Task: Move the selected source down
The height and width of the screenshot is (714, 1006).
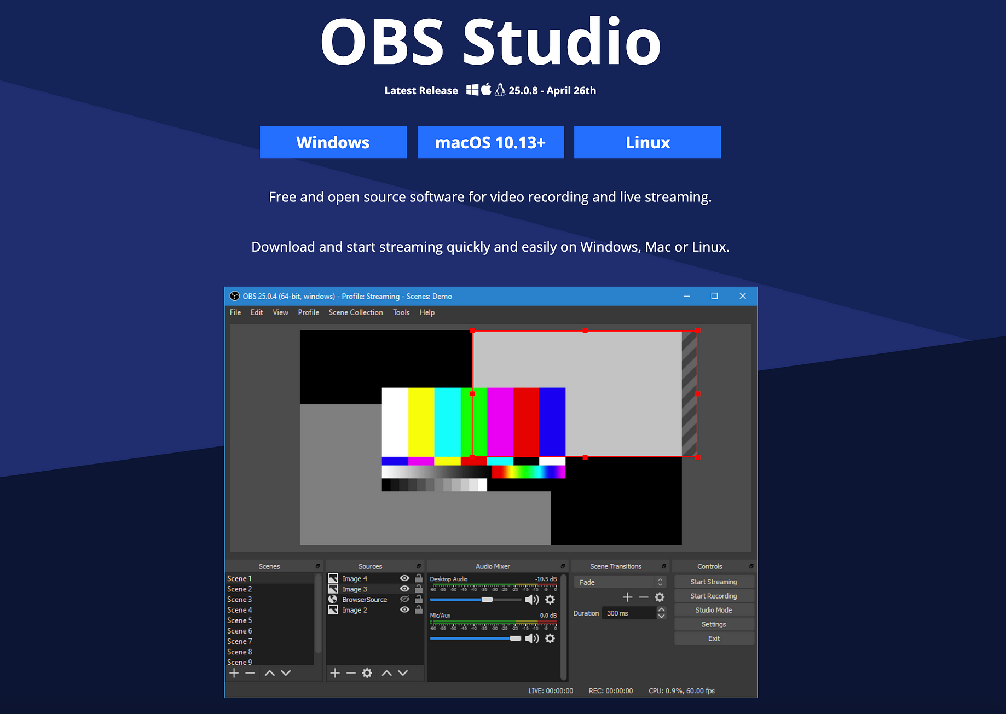Action: coord(403,673)
